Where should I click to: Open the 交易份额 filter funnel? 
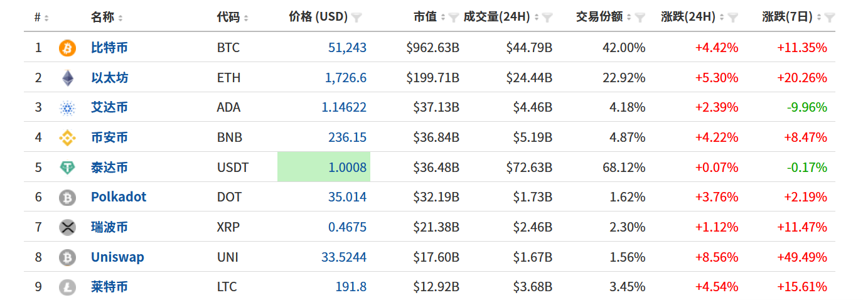click(x=640, y=18)
